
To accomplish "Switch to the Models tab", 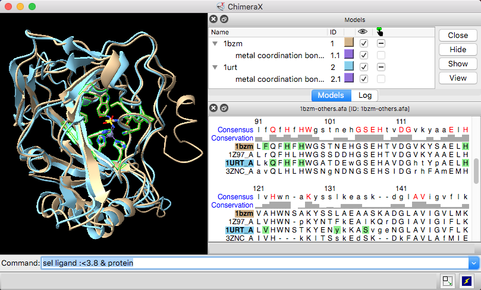I will click(331, 95).
